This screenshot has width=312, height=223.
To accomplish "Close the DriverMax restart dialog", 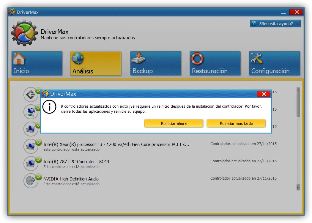I will pos(264,94).
